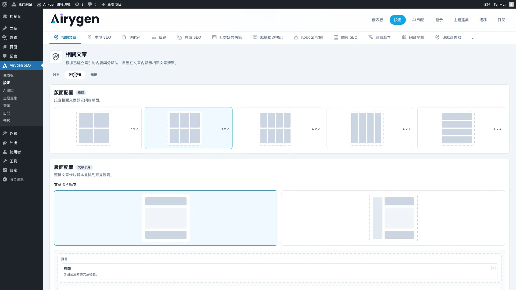
Task: Select the 設定 pill in top navigation
Action: (x=398, y=20)
